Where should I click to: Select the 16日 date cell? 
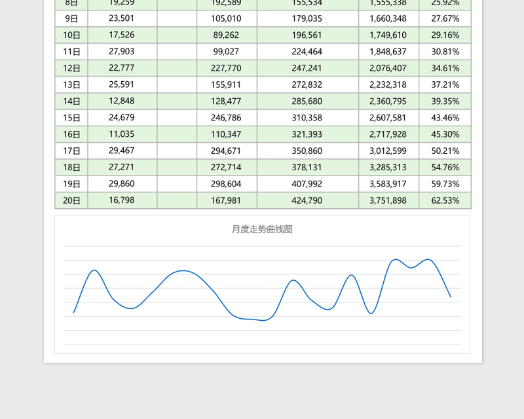[71, 134]
